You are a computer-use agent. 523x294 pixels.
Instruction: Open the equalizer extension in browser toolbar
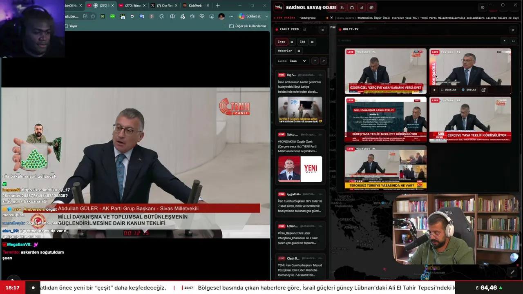tap(103, 16)
